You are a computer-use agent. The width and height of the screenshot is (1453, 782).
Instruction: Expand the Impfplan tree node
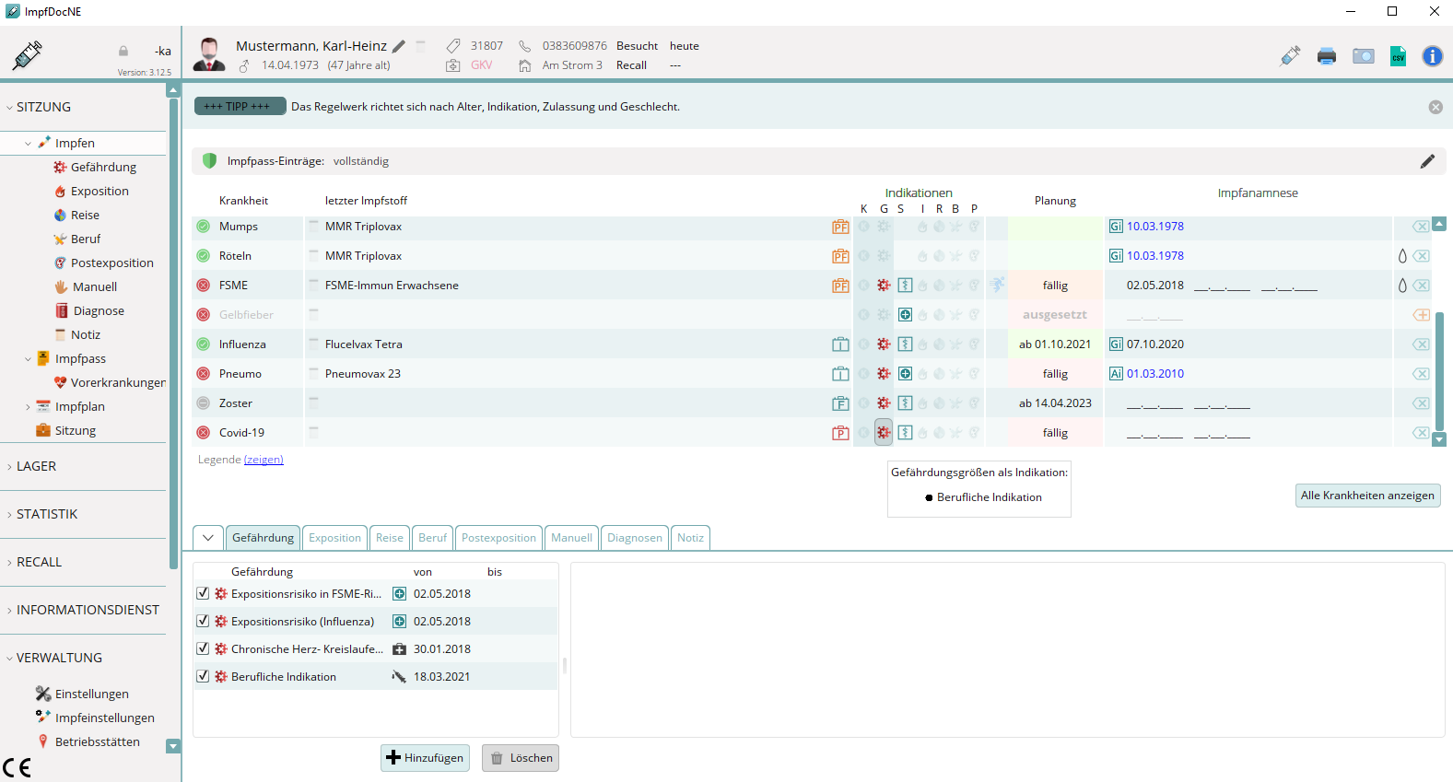[x=28, y=407]
